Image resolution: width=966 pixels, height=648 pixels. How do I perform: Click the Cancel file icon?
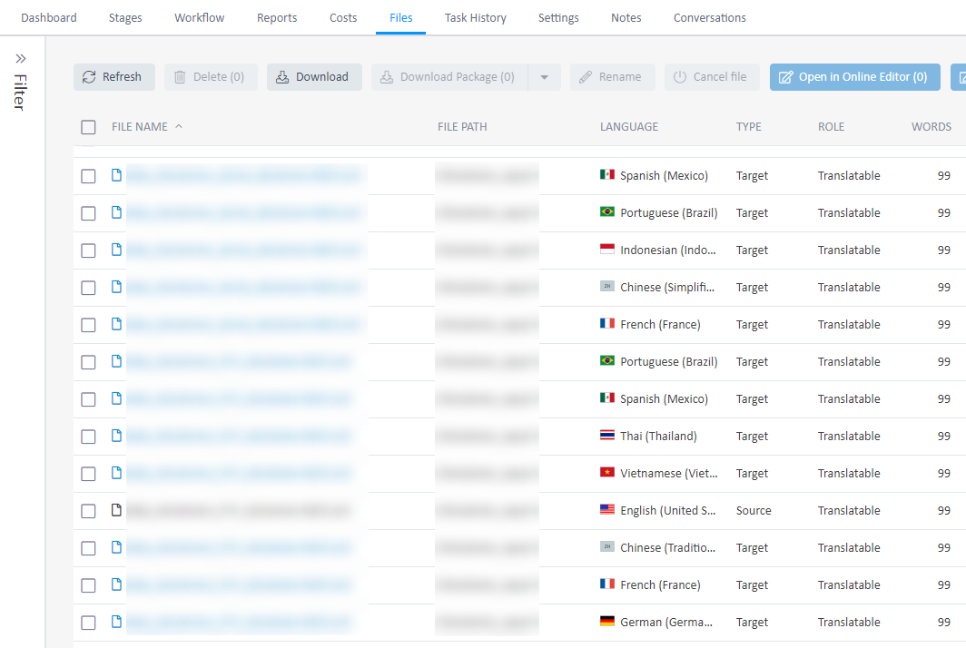pos(681,77)
